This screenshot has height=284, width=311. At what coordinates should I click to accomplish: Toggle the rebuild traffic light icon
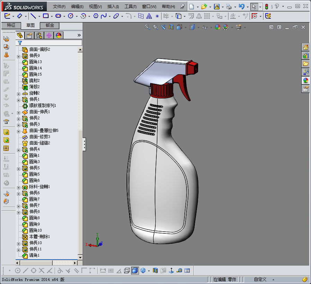(x=267, y=7)
